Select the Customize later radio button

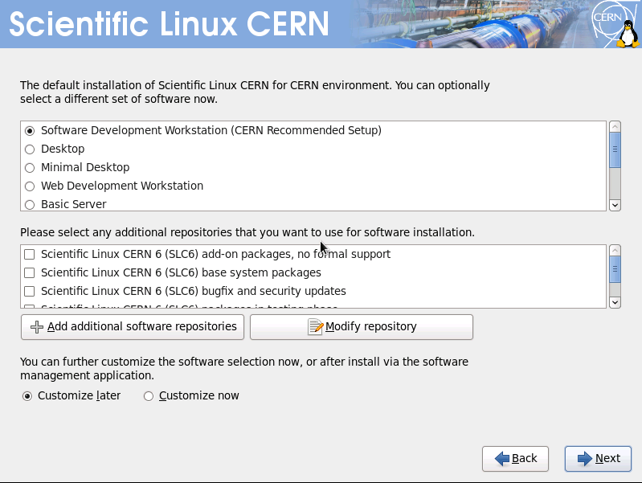pos(27,396)
